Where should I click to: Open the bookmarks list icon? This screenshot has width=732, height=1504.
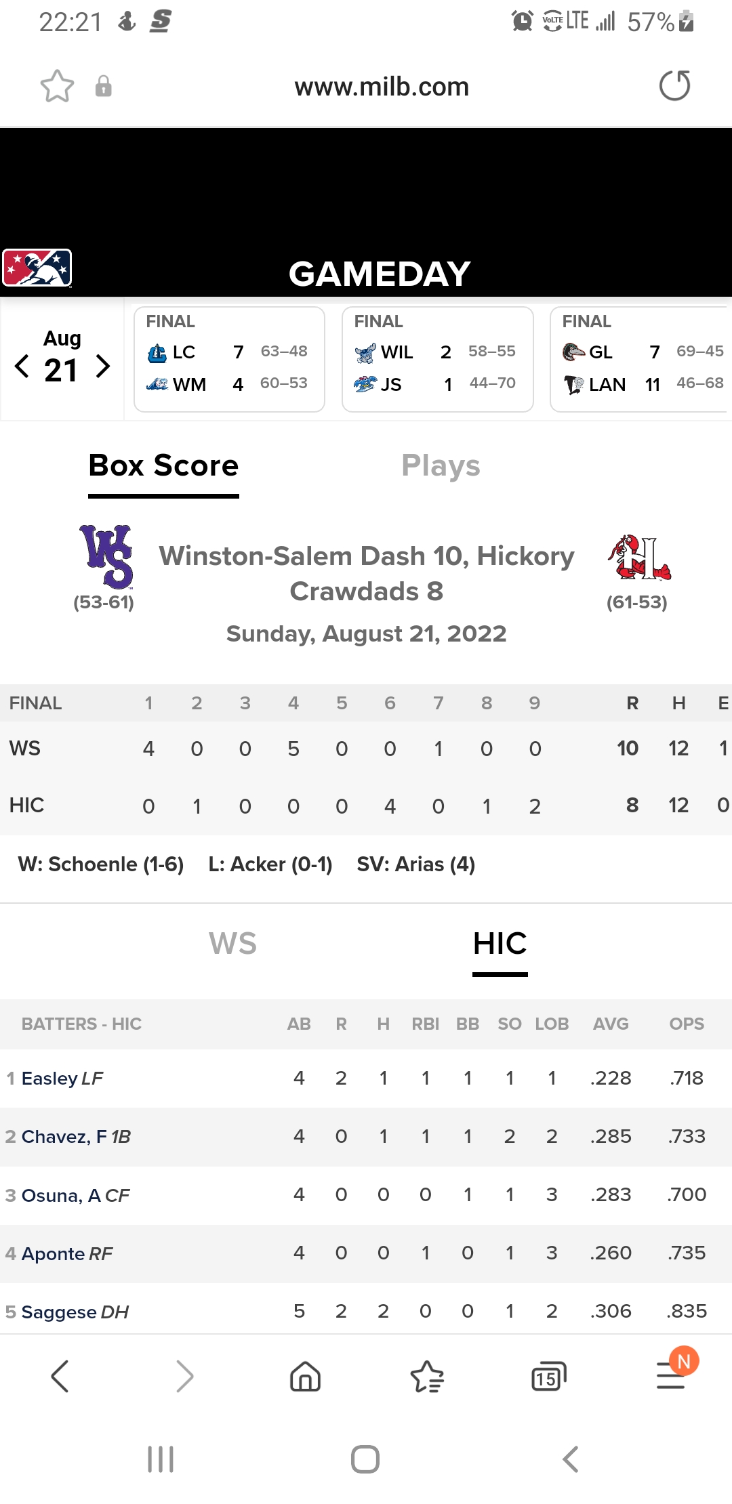click(427, 1377)
